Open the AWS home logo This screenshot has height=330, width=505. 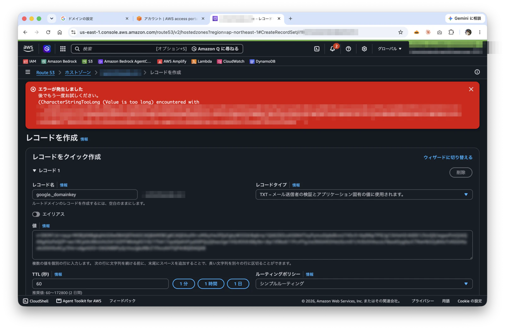(28, 49)
